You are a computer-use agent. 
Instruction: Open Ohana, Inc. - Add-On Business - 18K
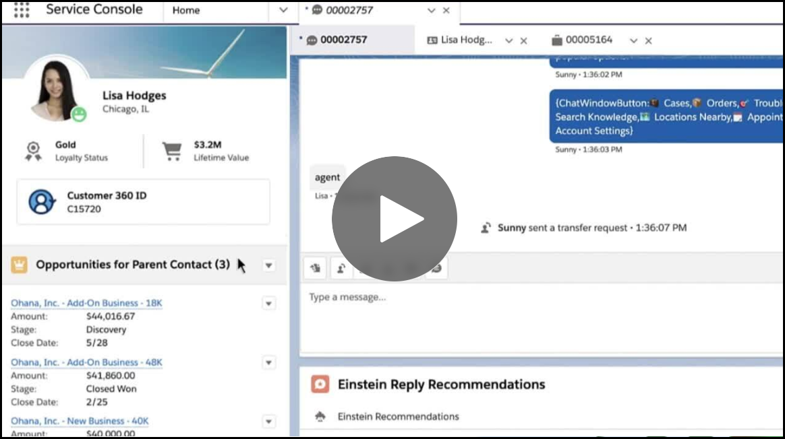coord(86,303)
